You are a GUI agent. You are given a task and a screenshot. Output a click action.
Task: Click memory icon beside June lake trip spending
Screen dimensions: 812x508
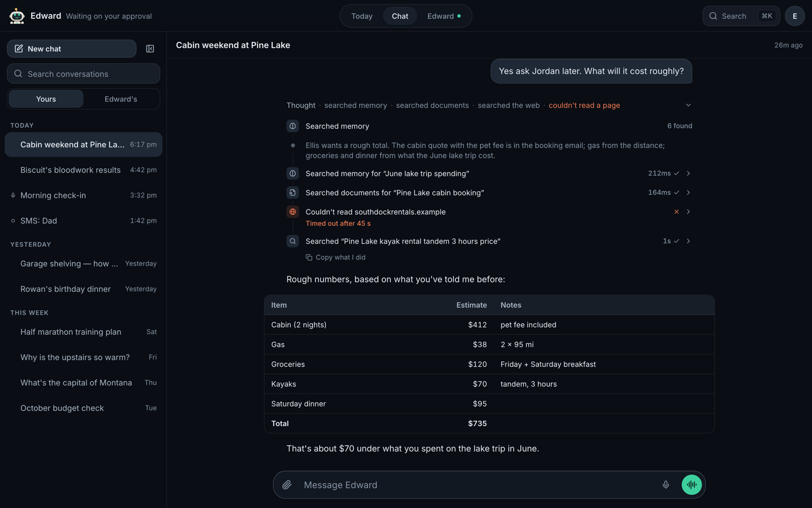coord(292,173)
